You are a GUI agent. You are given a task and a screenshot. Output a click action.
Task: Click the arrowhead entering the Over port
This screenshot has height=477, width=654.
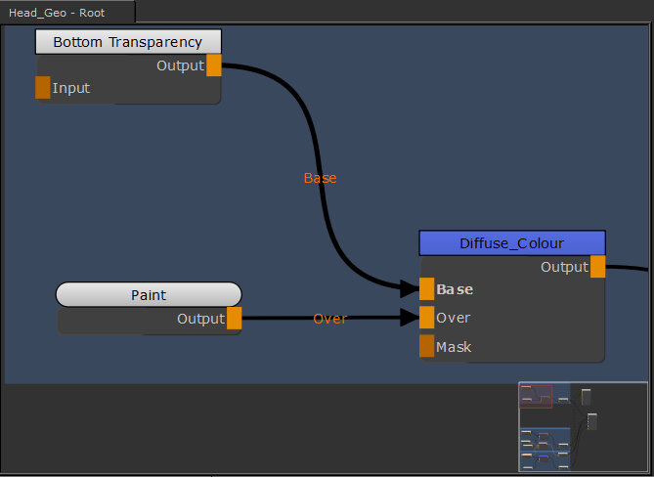(410, 318)
